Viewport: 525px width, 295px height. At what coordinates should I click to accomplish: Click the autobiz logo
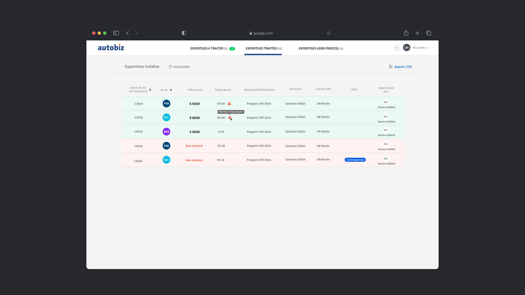pyautogui.click(x=111, y=48)
